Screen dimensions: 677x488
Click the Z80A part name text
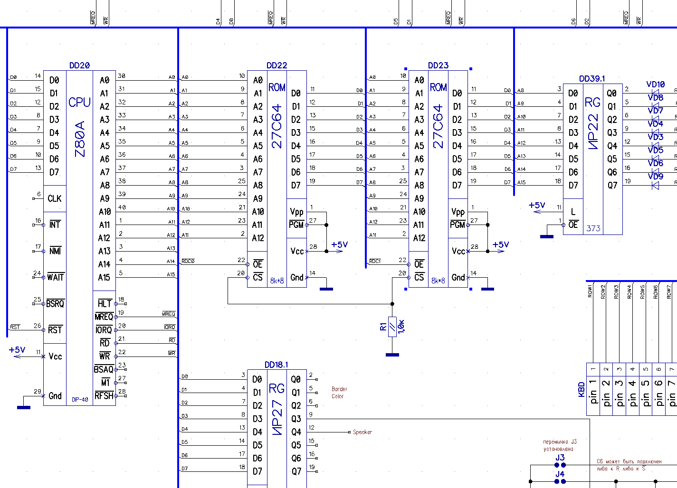coord(80,139)
